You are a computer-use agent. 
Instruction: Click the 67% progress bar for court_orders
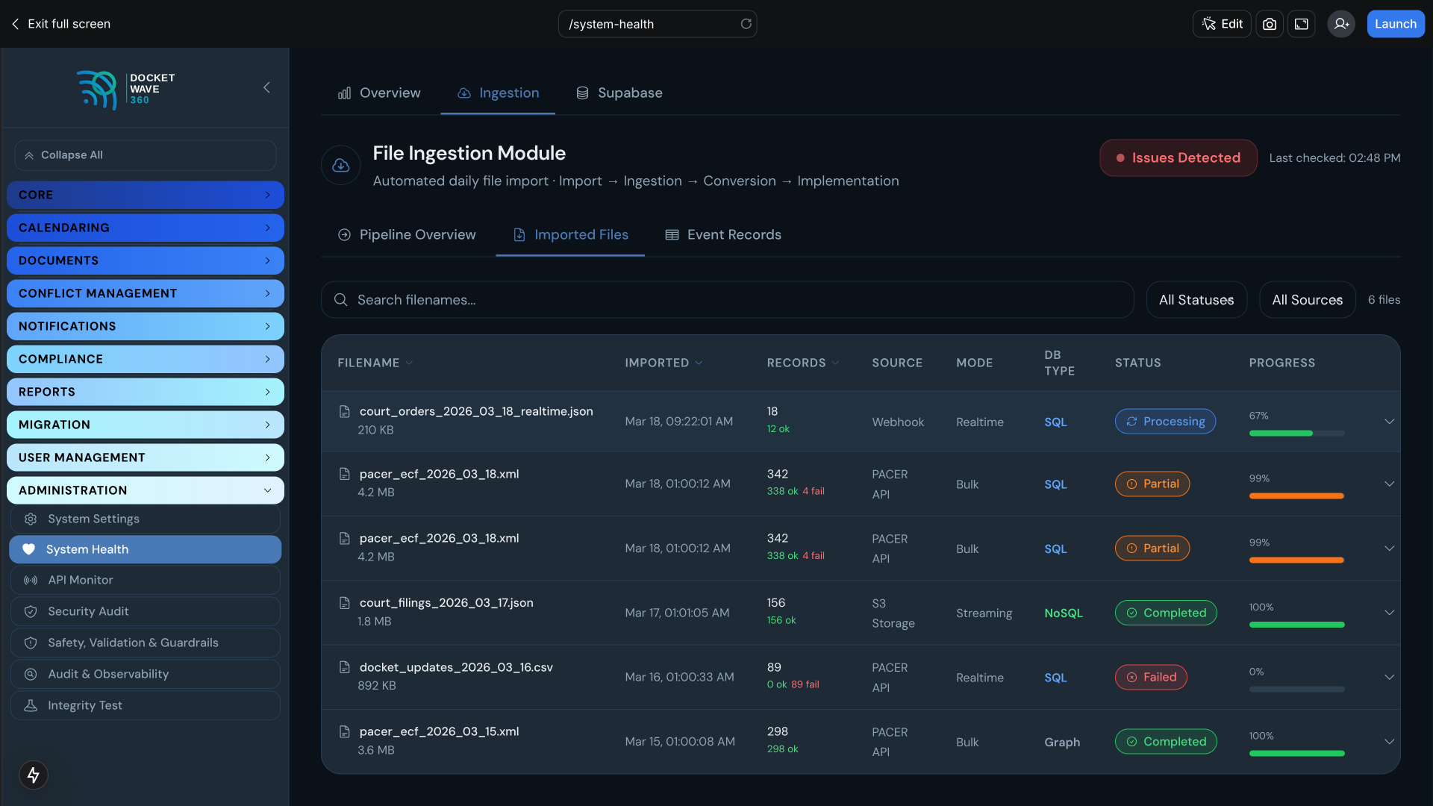[1296, 433]
